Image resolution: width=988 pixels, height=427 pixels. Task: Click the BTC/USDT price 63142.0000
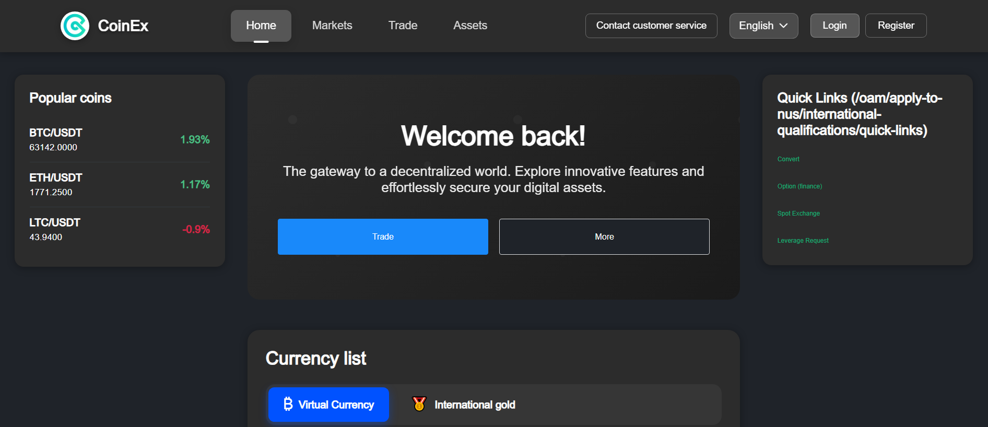[53, 147]
